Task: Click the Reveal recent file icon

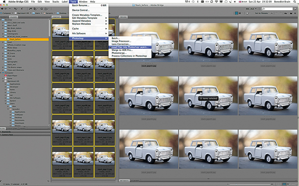Action: (x=16, y=9)
